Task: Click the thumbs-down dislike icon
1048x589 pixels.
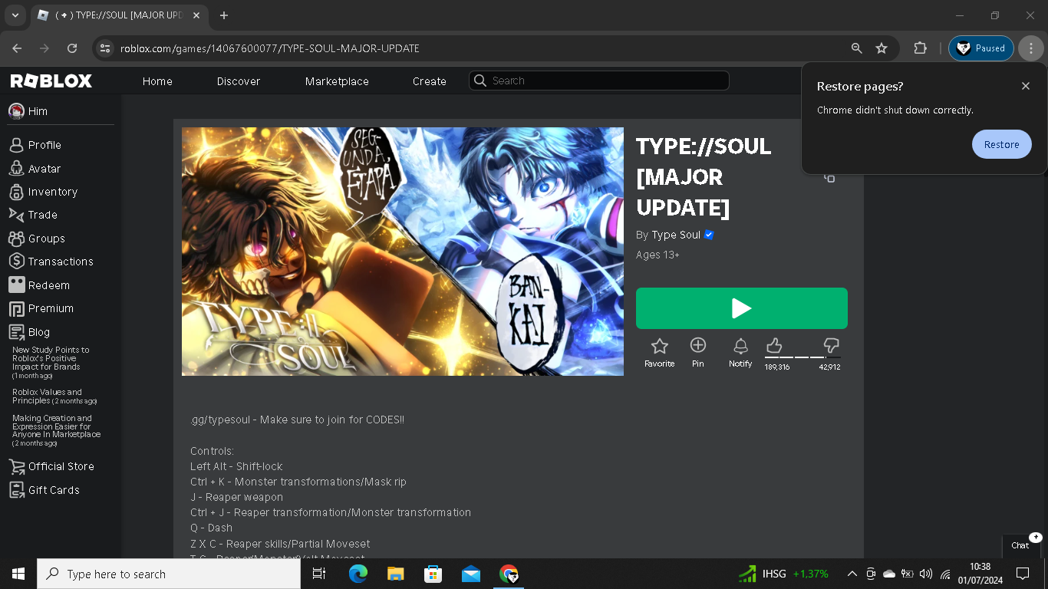Action: 831,345
